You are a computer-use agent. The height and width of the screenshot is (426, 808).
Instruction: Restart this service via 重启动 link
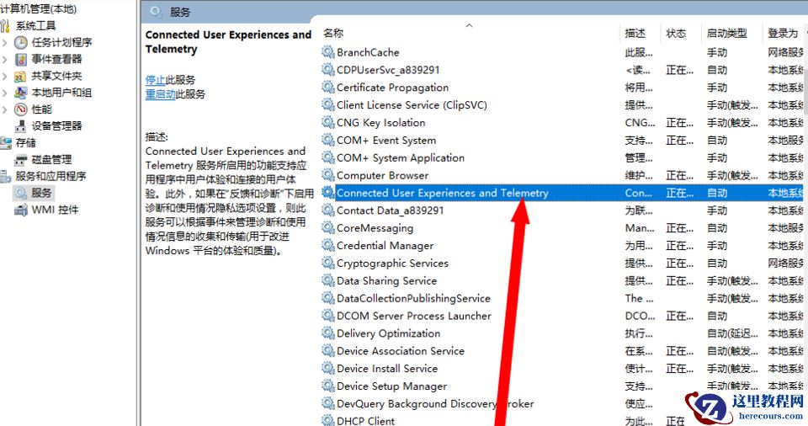click(x=160, y=94)
